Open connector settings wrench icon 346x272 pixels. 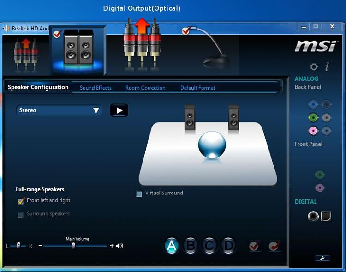click(322, 258)
